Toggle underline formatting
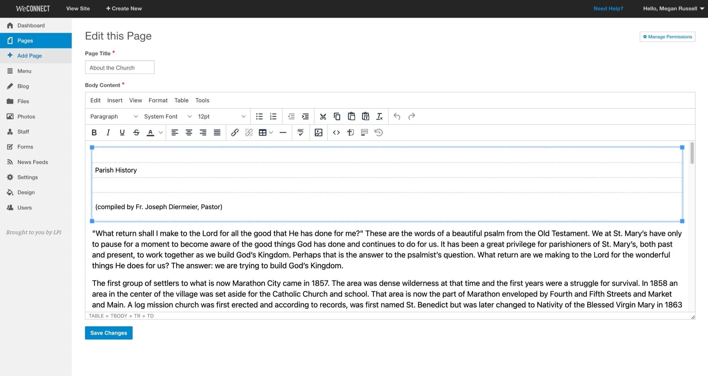708x376 pixels. point(122,132)
